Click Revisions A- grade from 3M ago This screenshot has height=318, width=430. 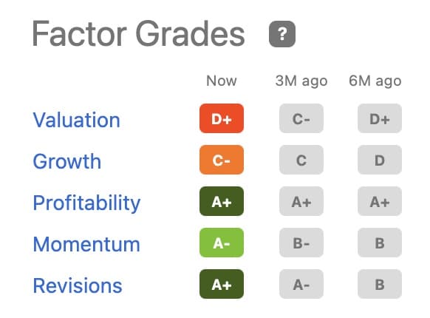(301, 284)
